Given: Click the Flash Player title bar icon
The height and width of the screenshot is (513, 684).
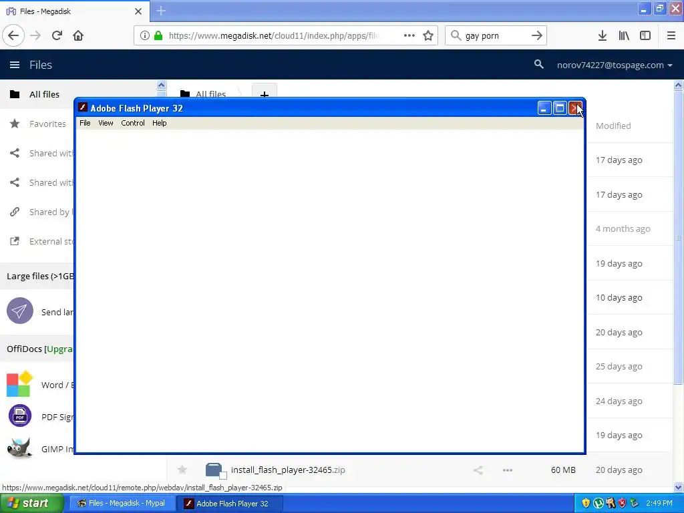Looking at the screenshot, I should click(82, 108).
